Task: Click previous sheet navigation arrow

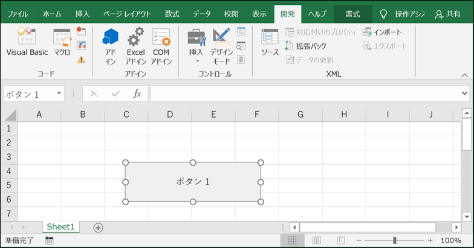Action: (12, 227)
